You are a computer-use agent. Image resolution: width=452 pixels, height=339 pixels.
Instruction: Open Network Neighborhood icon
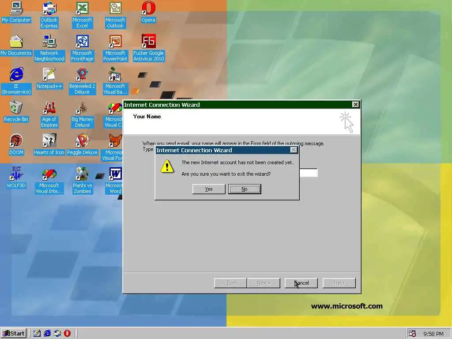49,48
